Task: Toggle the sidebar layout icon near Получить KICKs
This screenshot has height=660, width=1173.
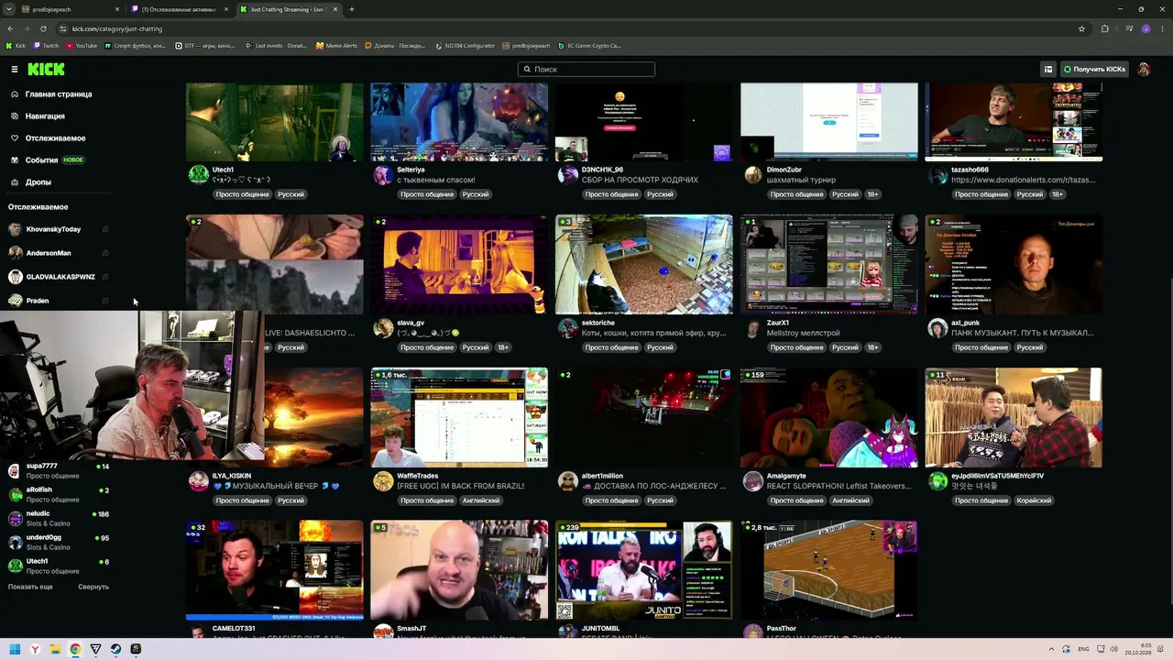Action: (1047, 70)
